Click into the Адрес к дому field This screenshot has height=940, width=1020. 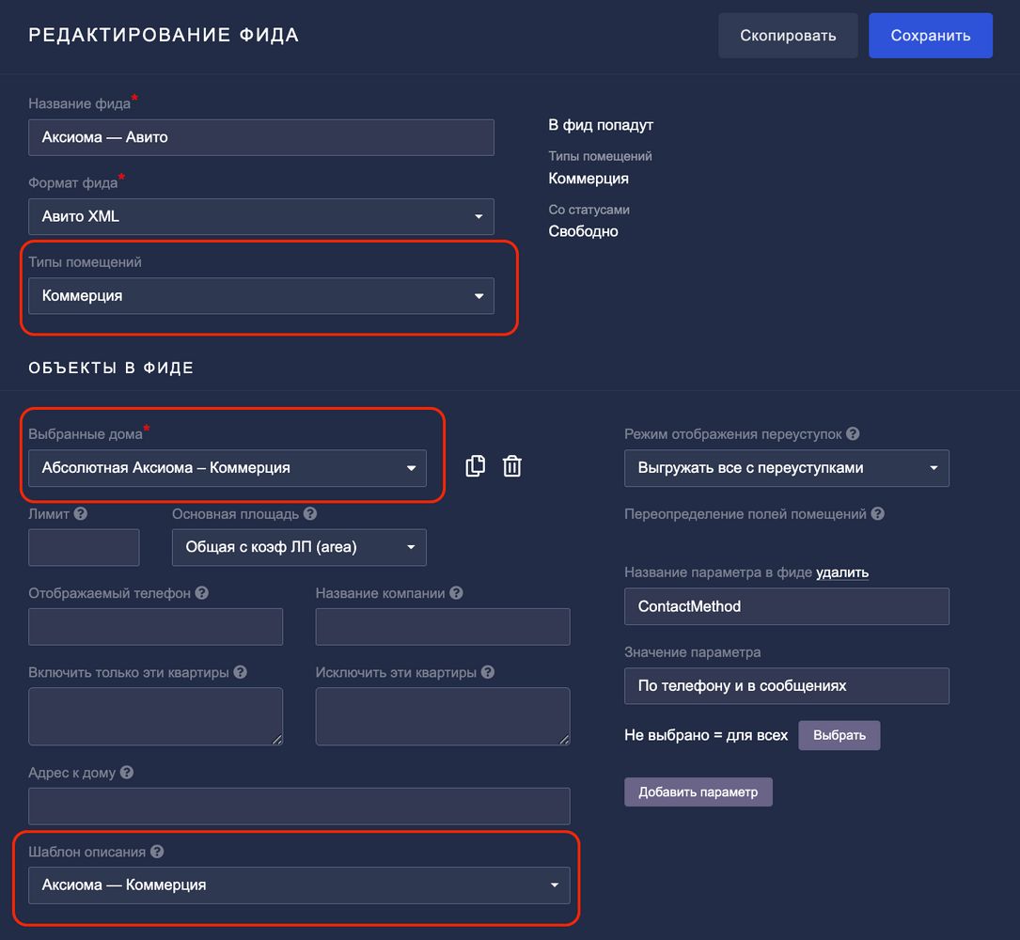[298, 807]
